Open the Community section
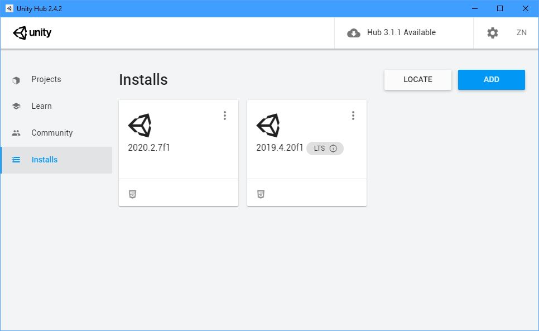Image resolution: width=539 pixels, height=331 pixels. click(x=52, y=133)
